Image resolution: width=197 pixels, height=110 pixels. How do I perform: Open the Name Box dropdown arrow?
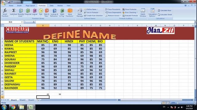coord(22,22)
